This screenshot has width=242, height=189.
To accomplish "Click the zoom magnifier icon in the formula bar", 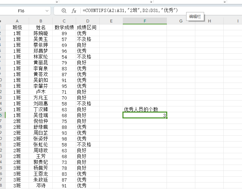I will 64,11.
